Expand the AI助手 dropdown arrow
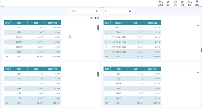 click(163, 3)
